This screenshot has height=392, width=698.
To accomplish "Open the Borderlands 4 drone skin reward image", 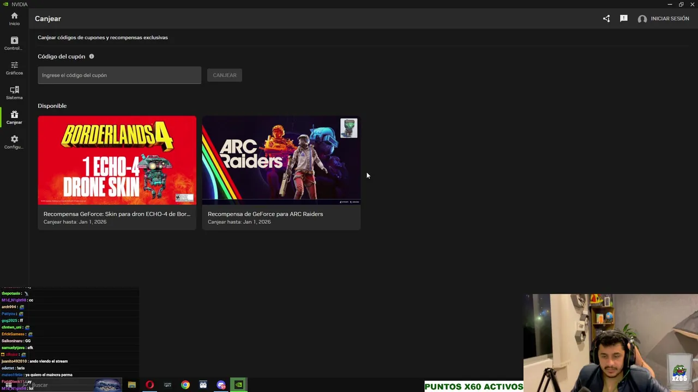I will 117,160.
